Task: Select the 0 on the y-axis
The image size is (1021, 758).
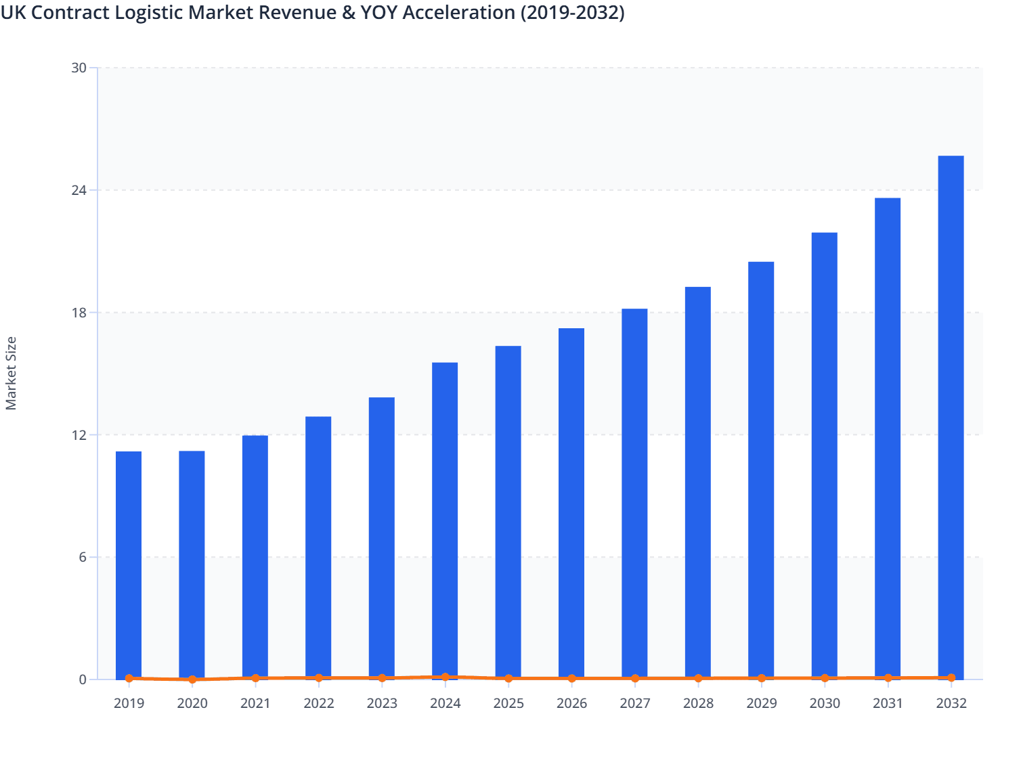Action: tap(84, 677)
